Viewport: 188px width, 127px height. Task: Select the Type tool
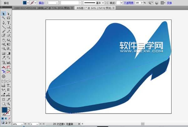8,23
